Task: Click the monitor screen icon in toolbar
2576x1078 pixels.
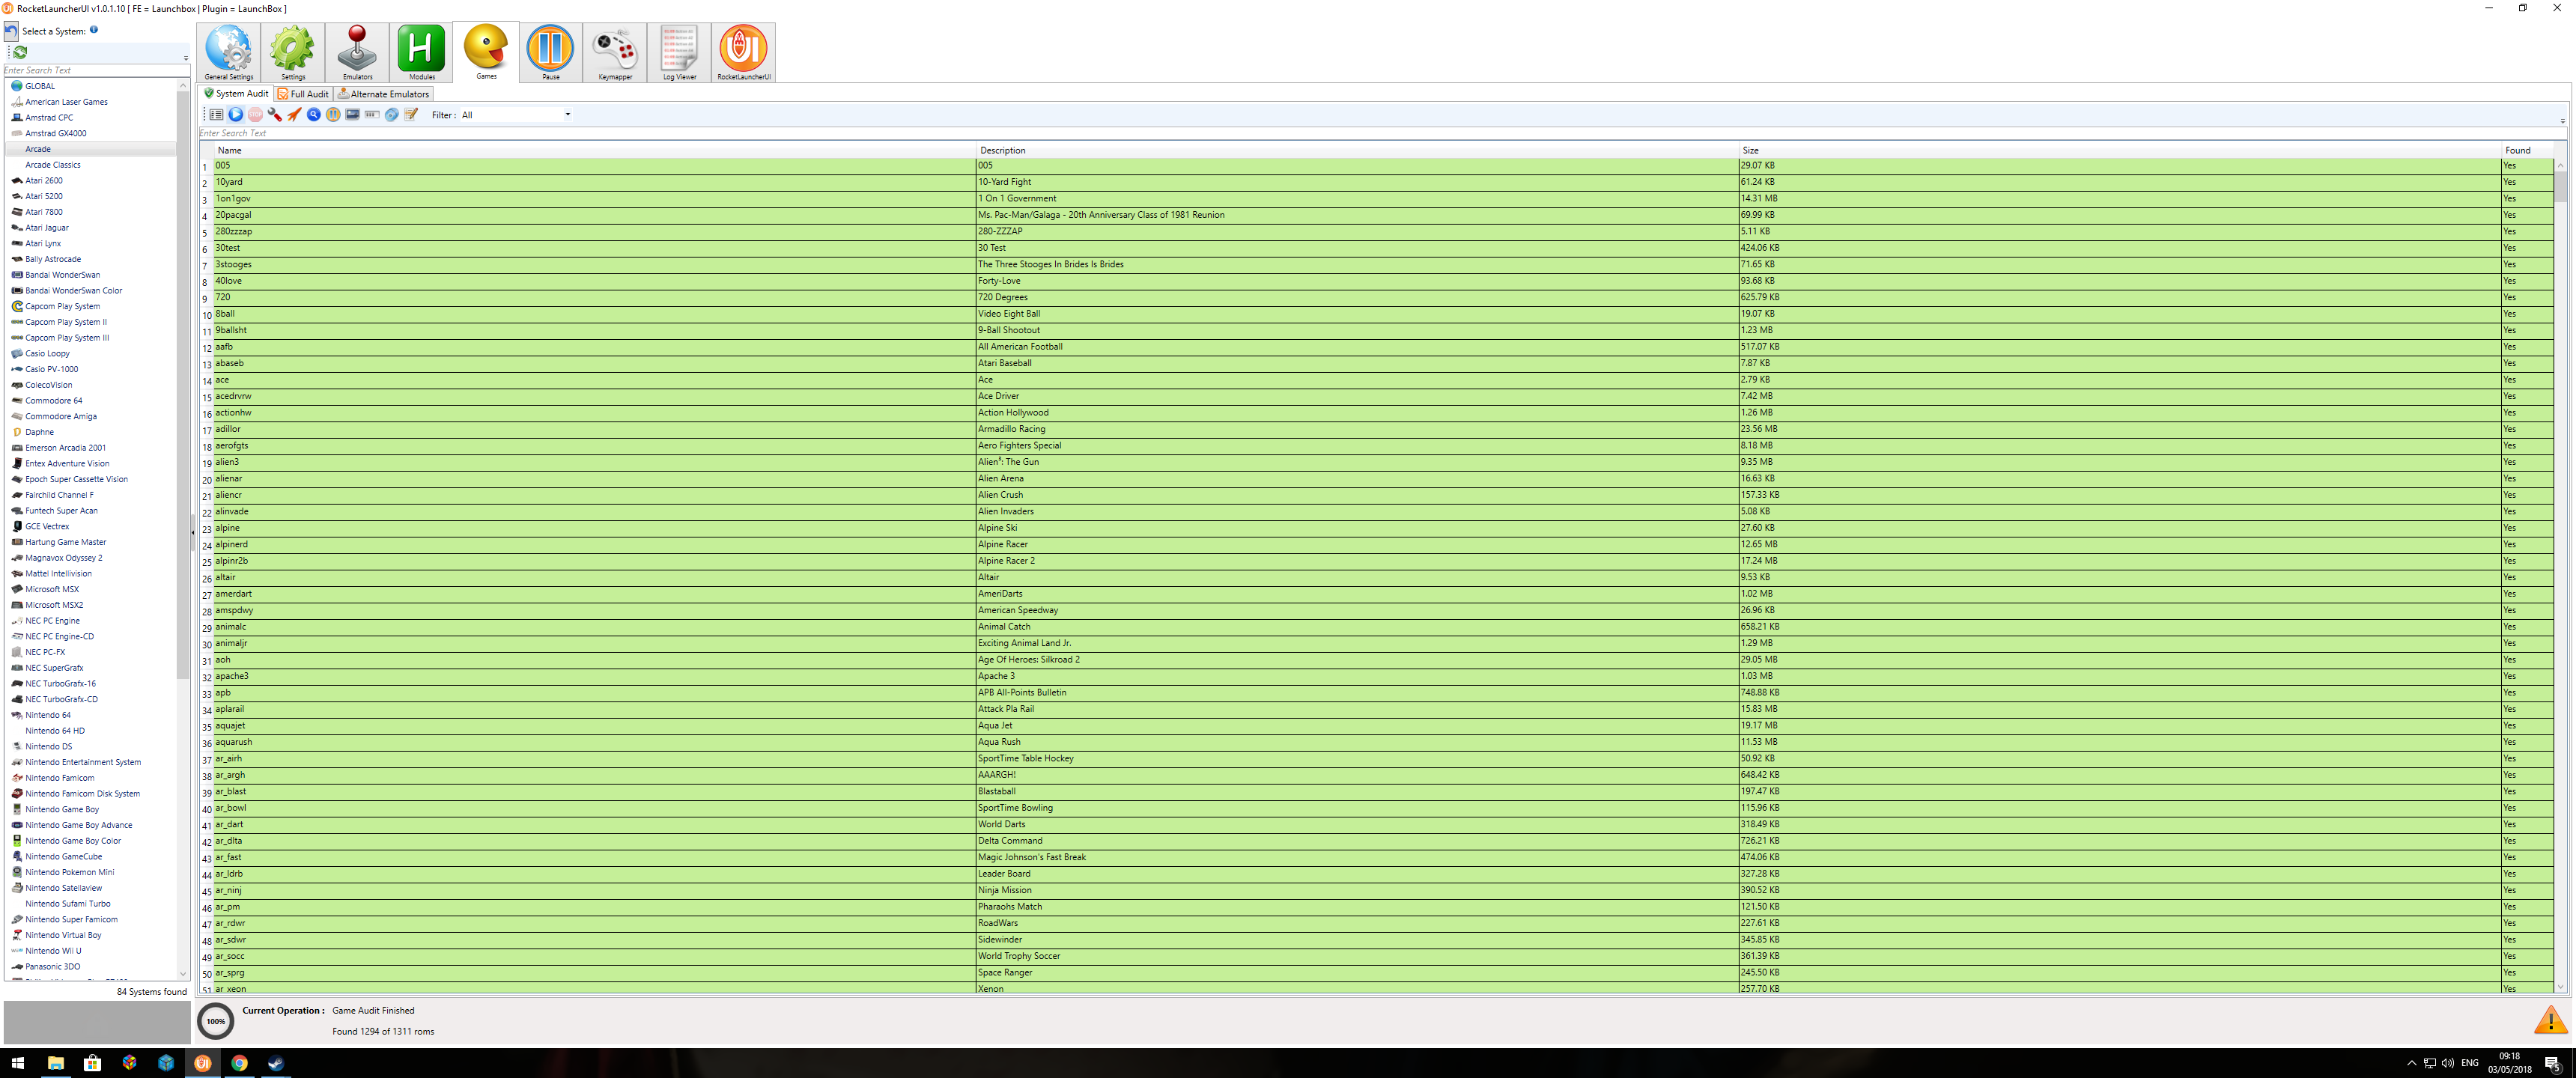Action: tap(353, 115)
